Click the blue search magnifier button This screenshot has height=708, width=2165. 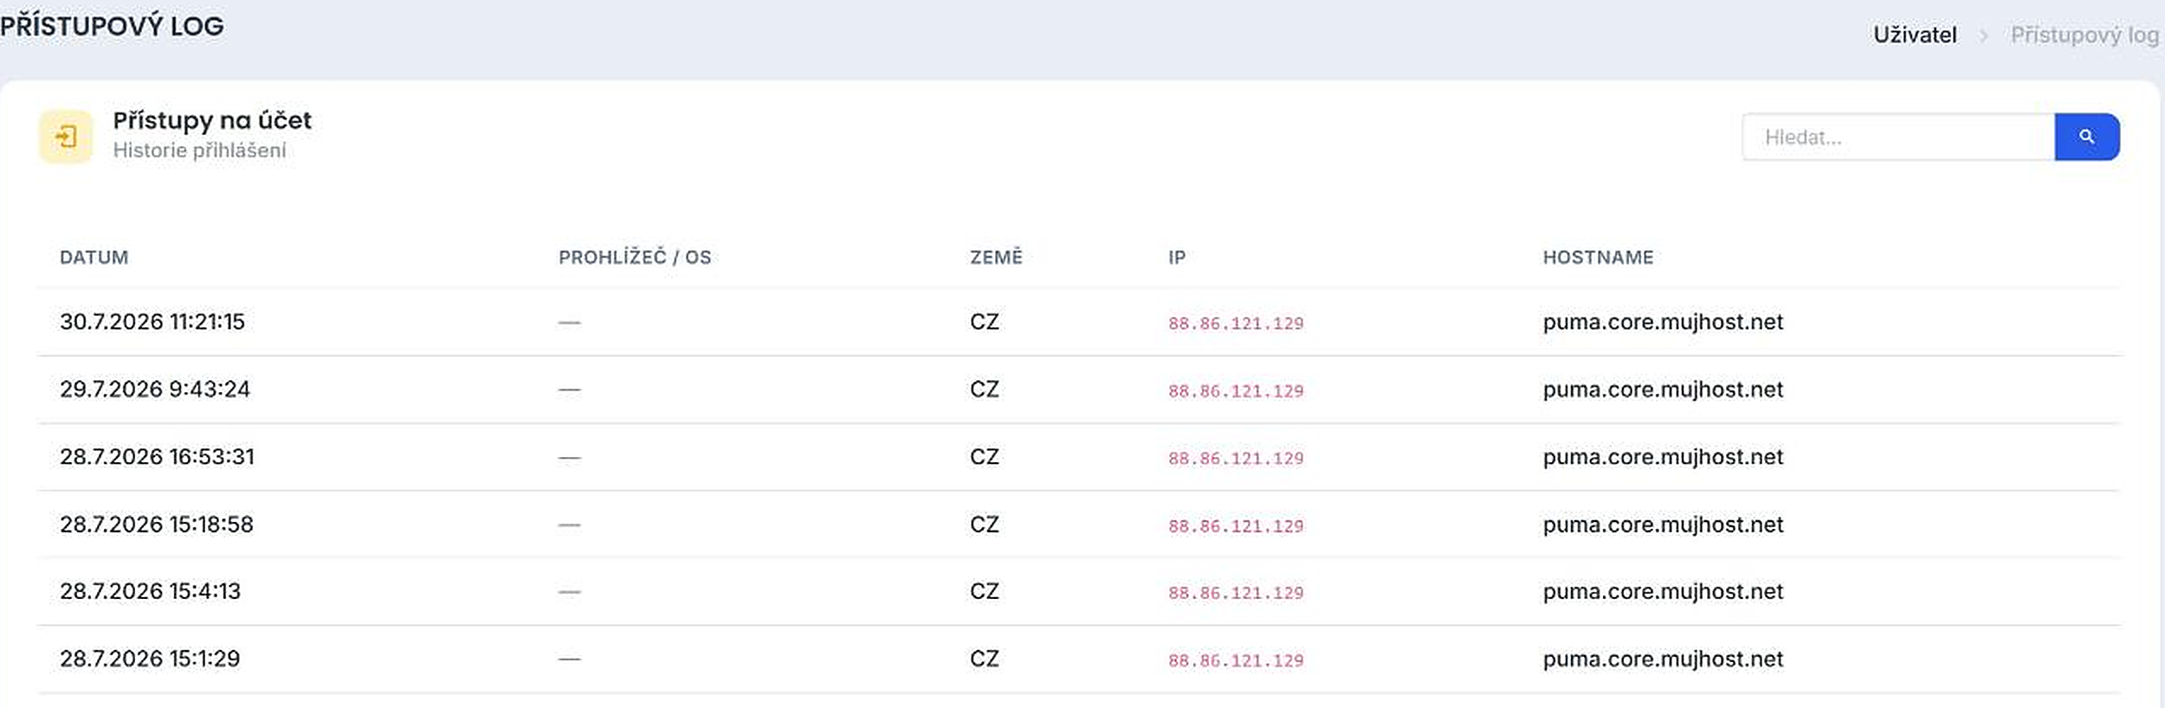coord(2086,137)
